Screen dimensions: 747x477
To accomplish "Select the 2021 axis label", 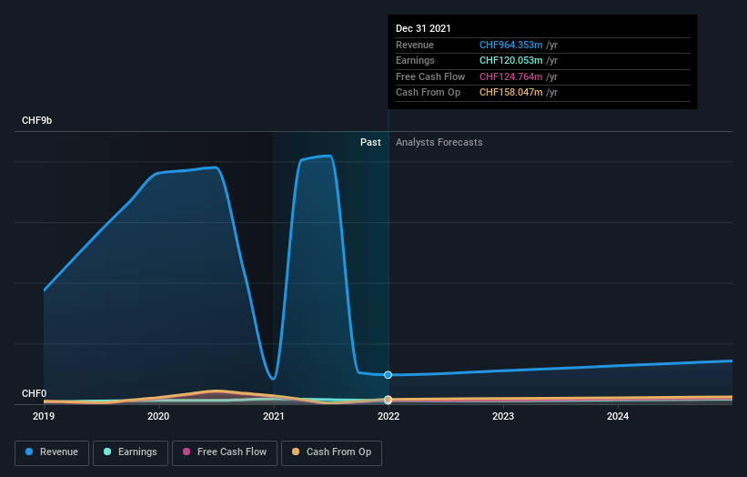I will click(x=274, y=416).
